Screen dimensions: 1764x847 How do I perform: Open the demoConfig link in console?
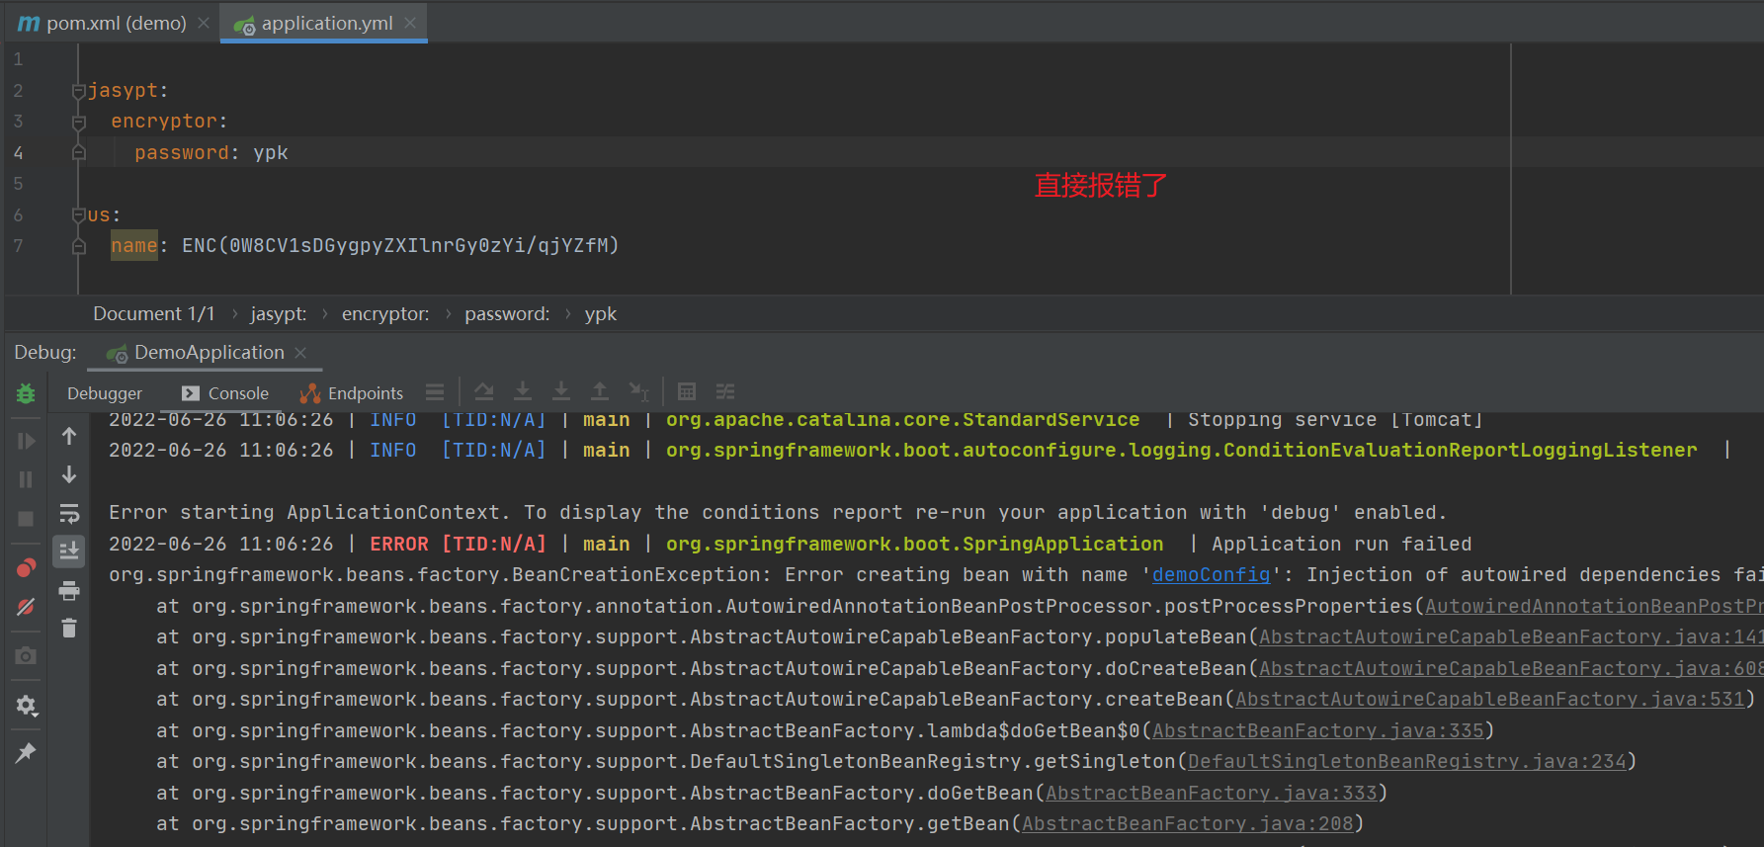pos(1211,575)
